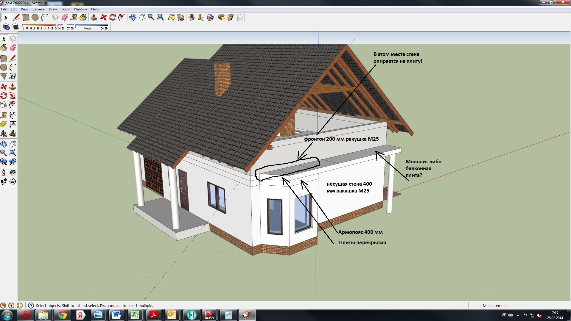Open the Shadow Settings info cube icon
571x321 pixels.
coord(6,27)
